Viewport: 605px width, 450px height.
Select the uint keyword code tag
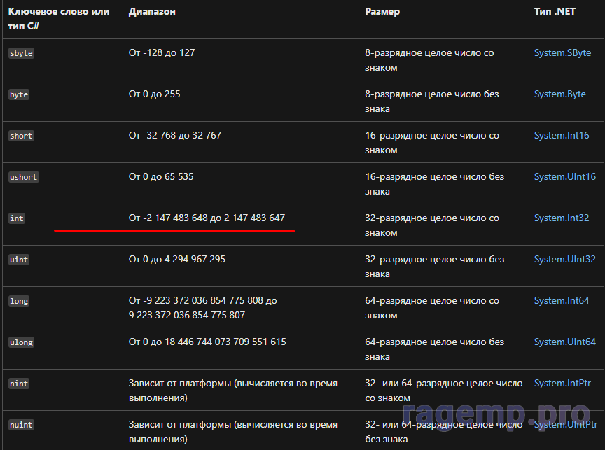tap(19, 260)
